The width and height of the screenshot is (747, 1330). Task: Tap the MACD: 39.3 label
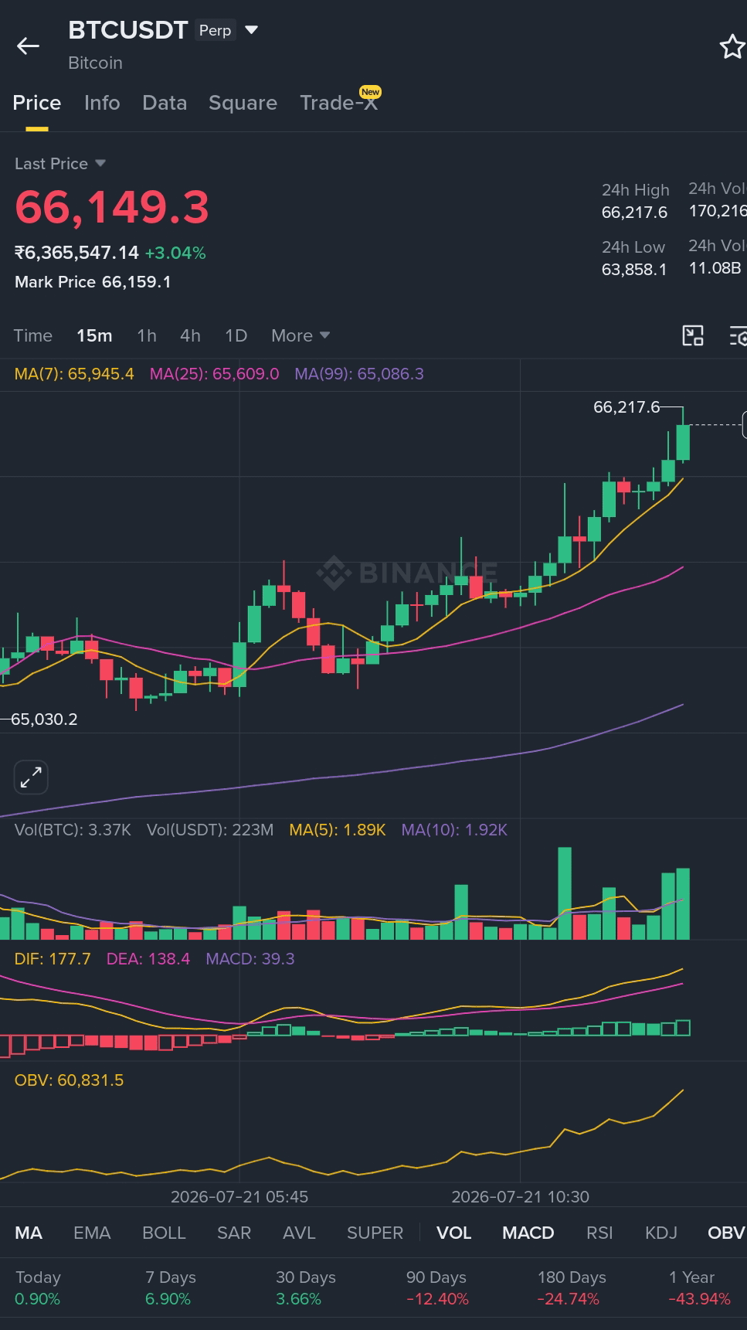(x=250, y=959)
